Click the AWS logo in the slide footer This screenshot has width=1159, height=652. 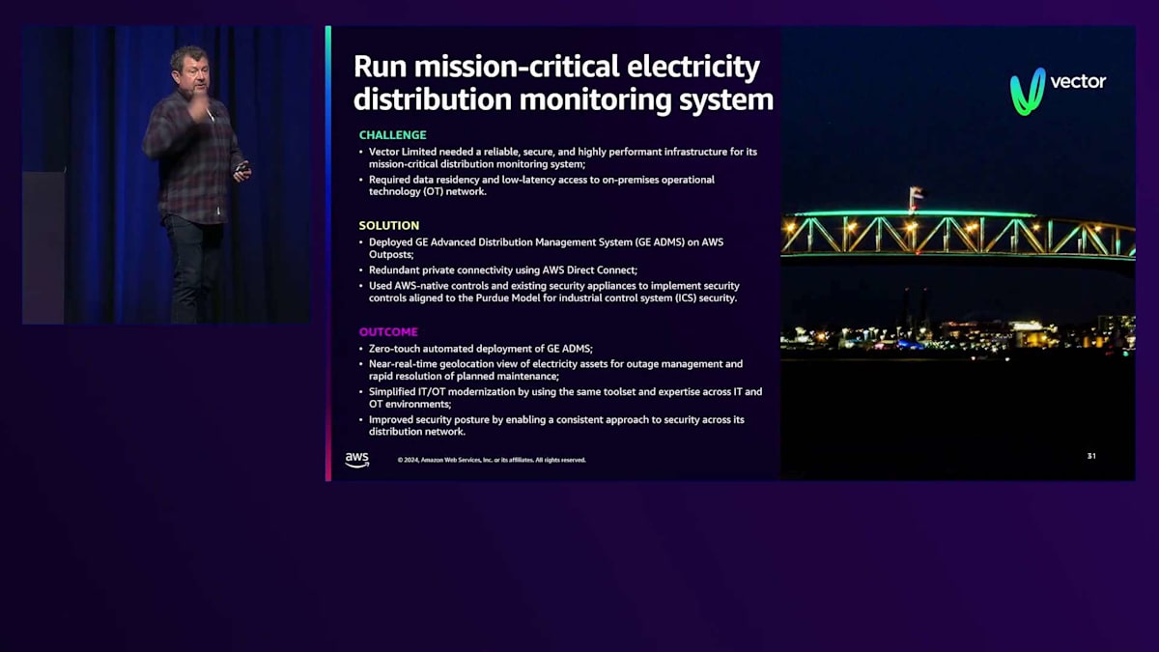[x=357, y=460]
